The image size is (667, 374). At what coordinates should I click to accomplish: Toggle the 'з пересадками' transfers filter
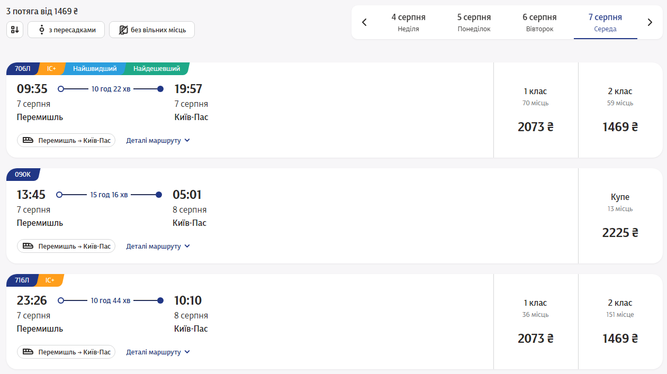coord(66,30)
